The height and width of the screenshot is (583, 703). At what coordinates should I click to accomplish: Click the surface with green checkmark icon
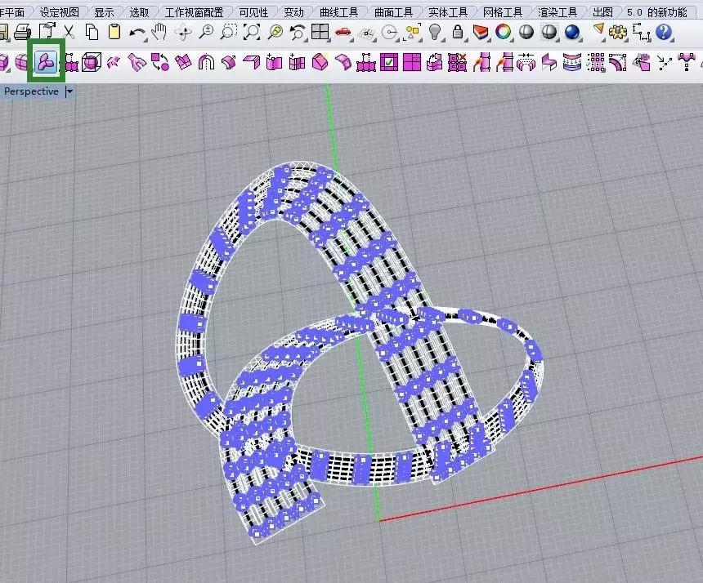pyautogui.click(x=389, y=62)
